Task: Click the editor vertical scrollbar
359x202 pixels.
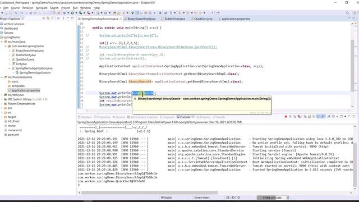Action: (x=352, y=65)
